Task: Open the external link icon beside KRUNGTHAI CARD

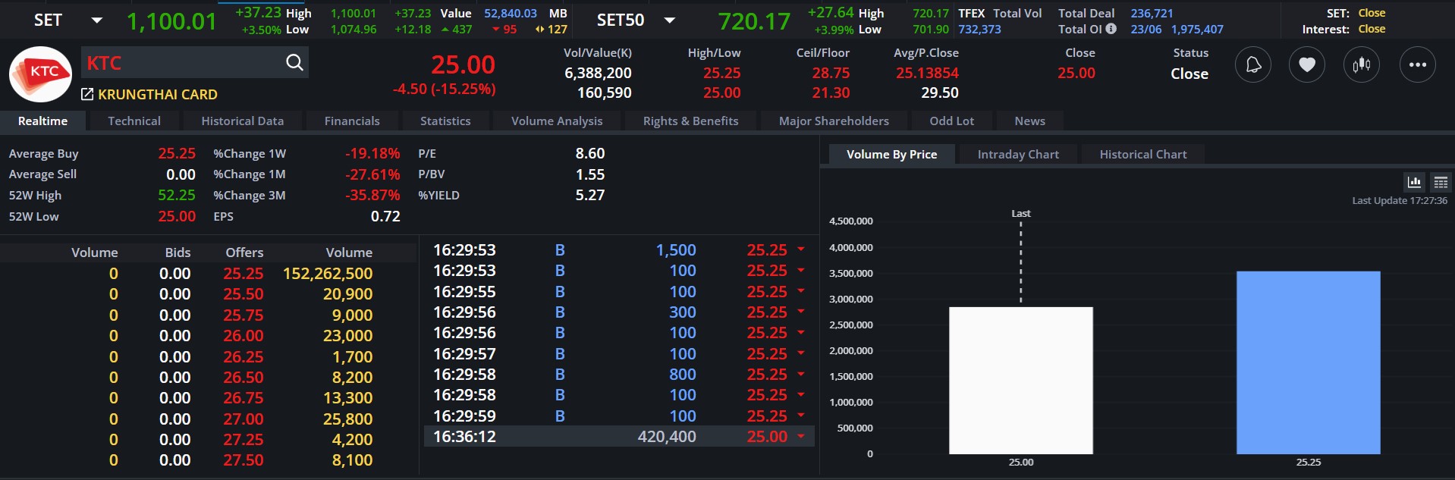Action: (x=87, y=94)
